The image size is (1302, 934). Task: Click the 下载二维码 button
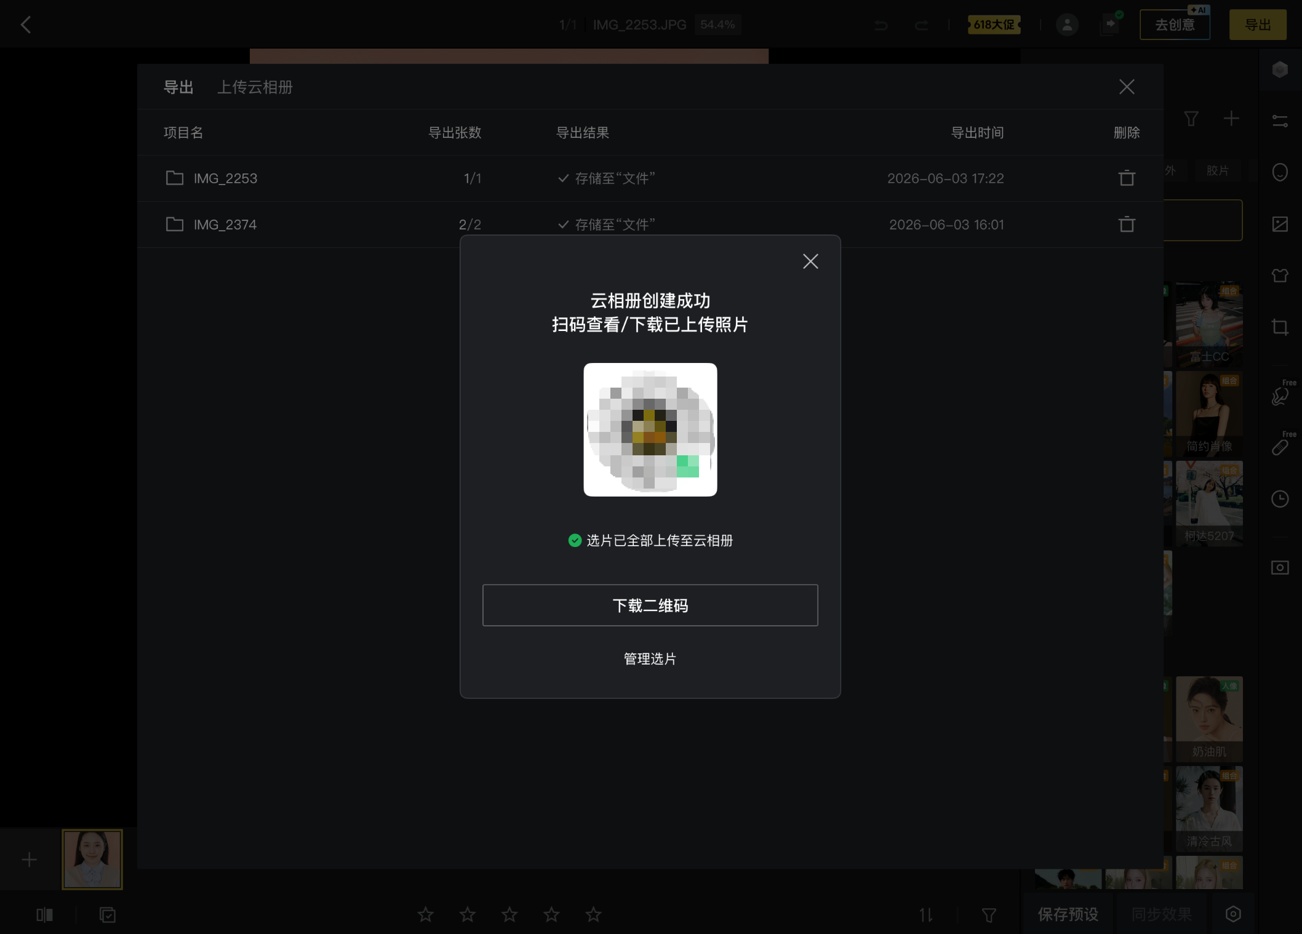click(650, 605)
